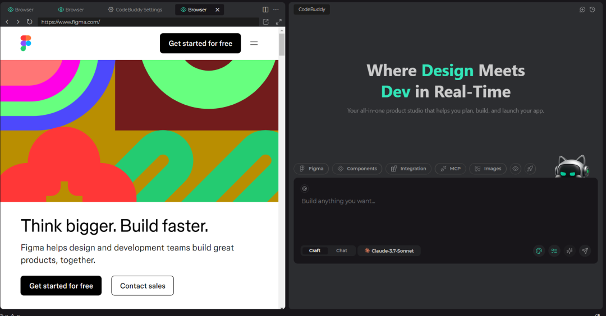This screenshot has height=316, width=606.
Task: Open the Figma site hamburger menu
Action: pos(254,43)
